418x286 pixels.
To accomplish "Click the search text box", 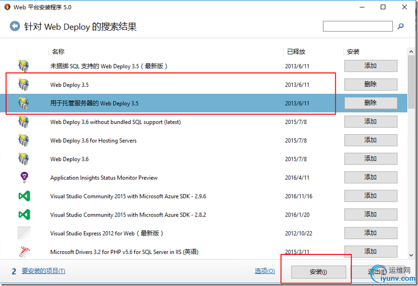I will point(358,26).
